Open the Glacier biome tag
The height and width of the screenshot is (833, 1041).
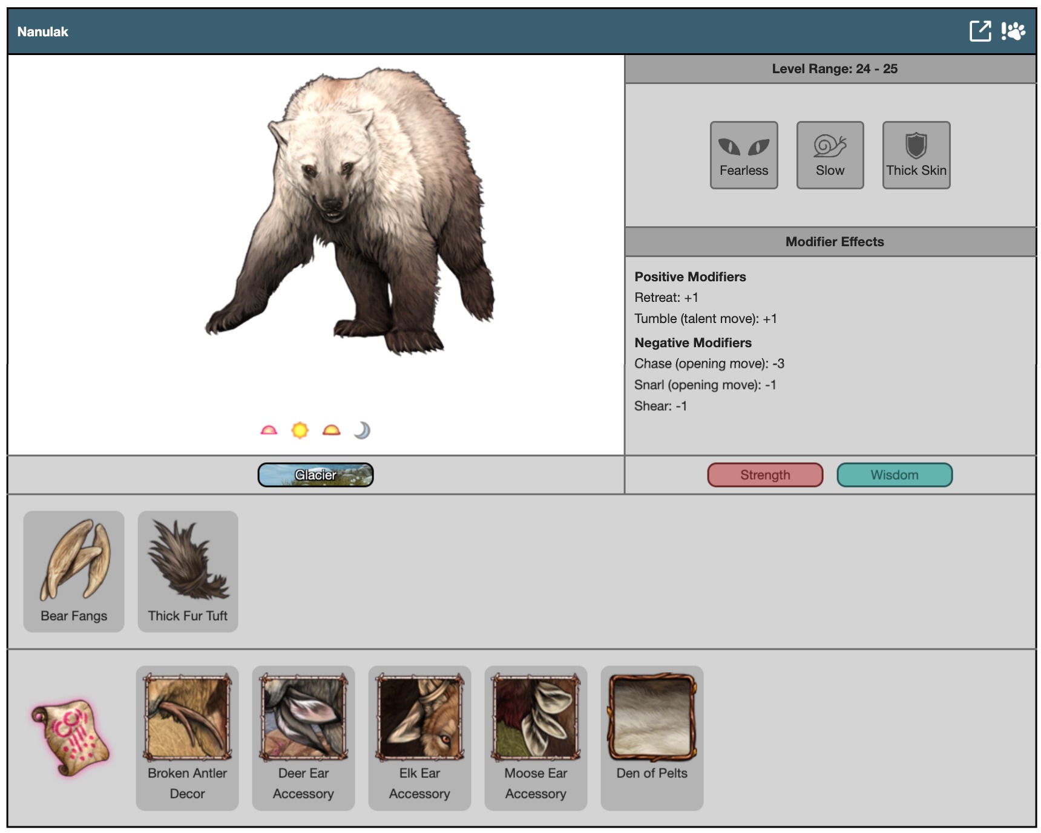click(315, 475)
